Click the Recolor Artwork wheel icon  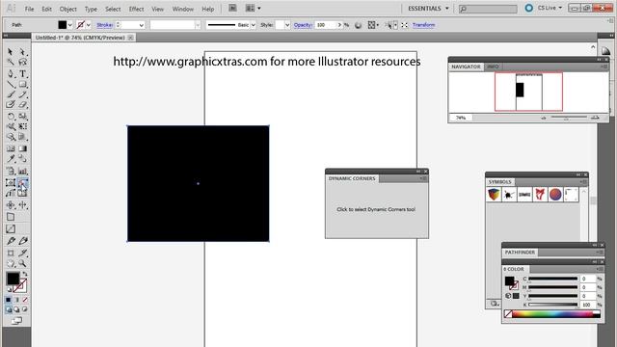[x=358, y=25]
